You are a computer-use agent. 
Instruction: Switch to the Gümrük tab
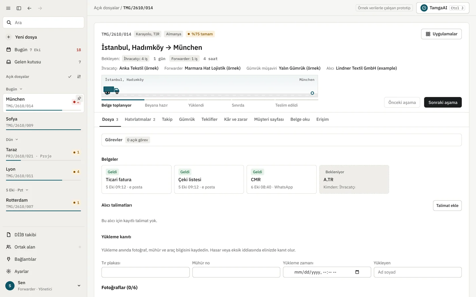[187, 119]
